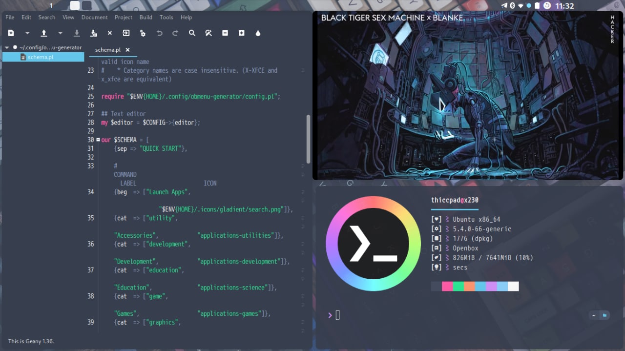
Task: Select the highlighted white workspace pager square
Action: (x=75, y=5)
